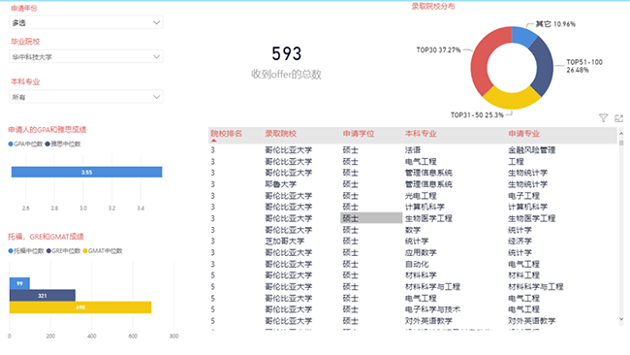Click the focus mode expand icon

point(618,118)
